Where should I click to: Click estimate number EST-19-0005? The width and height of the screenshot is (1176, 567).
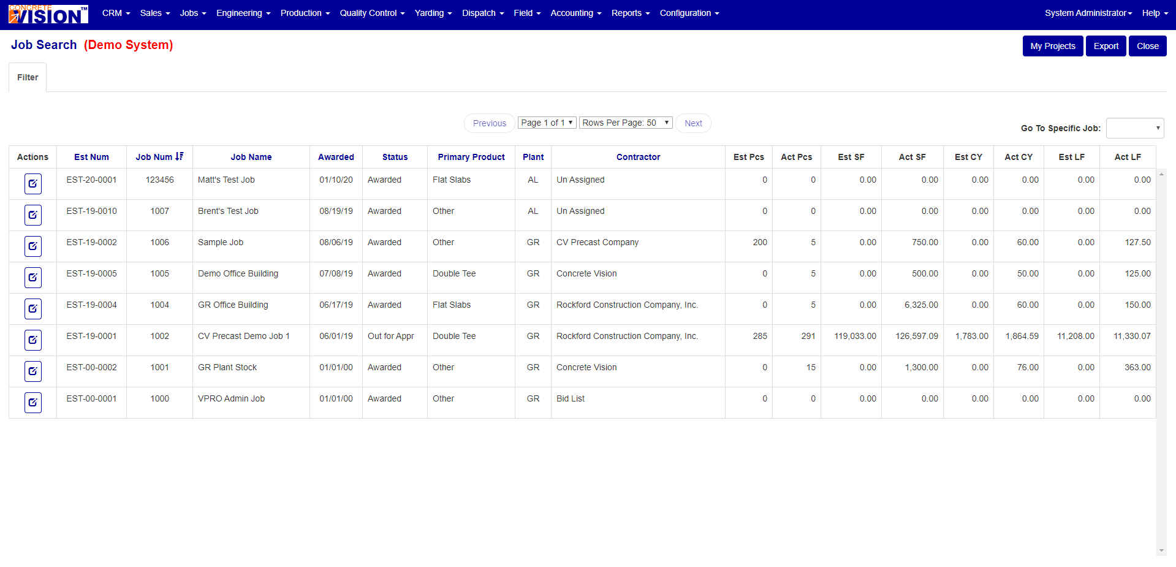91,273
